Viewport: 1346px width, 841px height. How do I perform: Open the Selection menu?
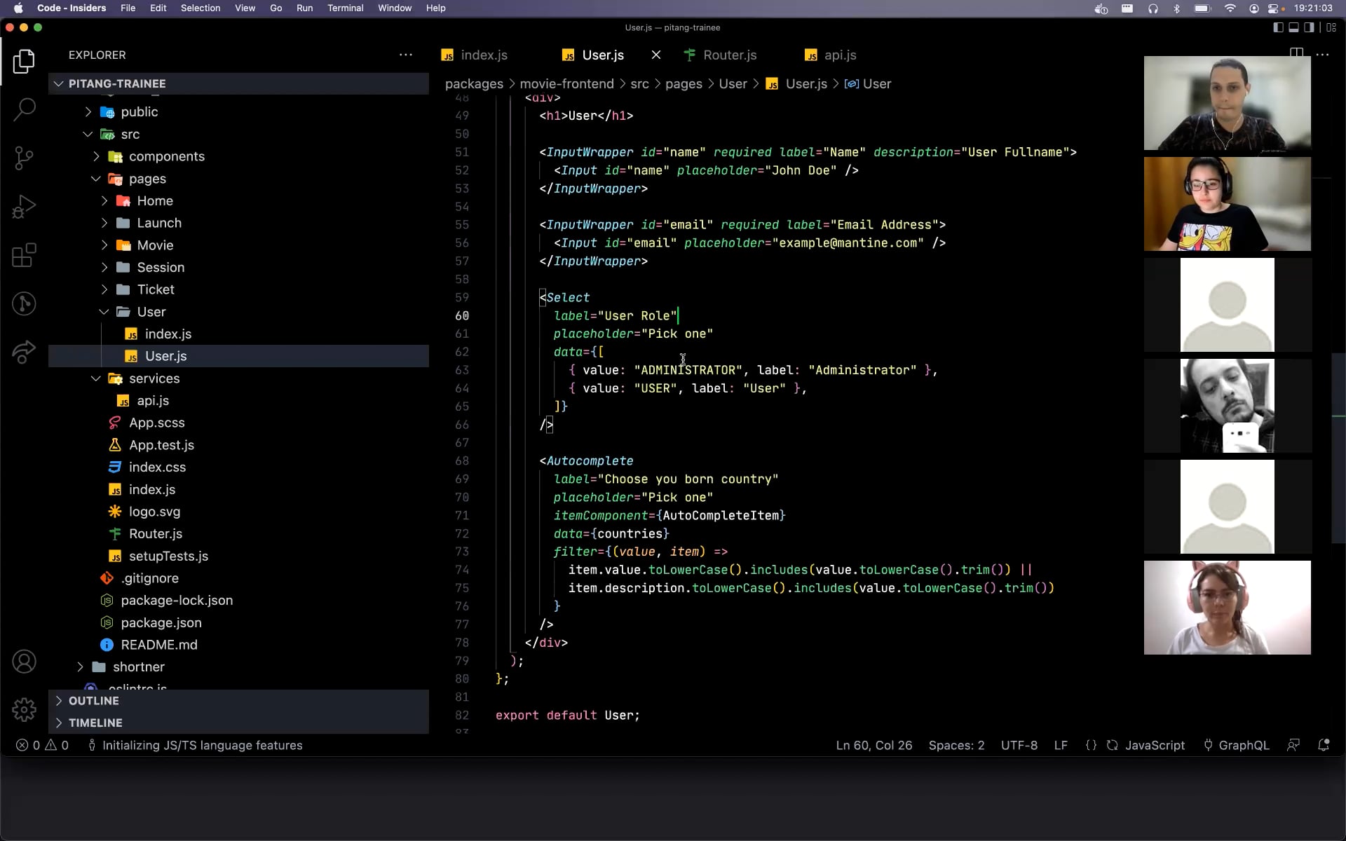[200, 8]
